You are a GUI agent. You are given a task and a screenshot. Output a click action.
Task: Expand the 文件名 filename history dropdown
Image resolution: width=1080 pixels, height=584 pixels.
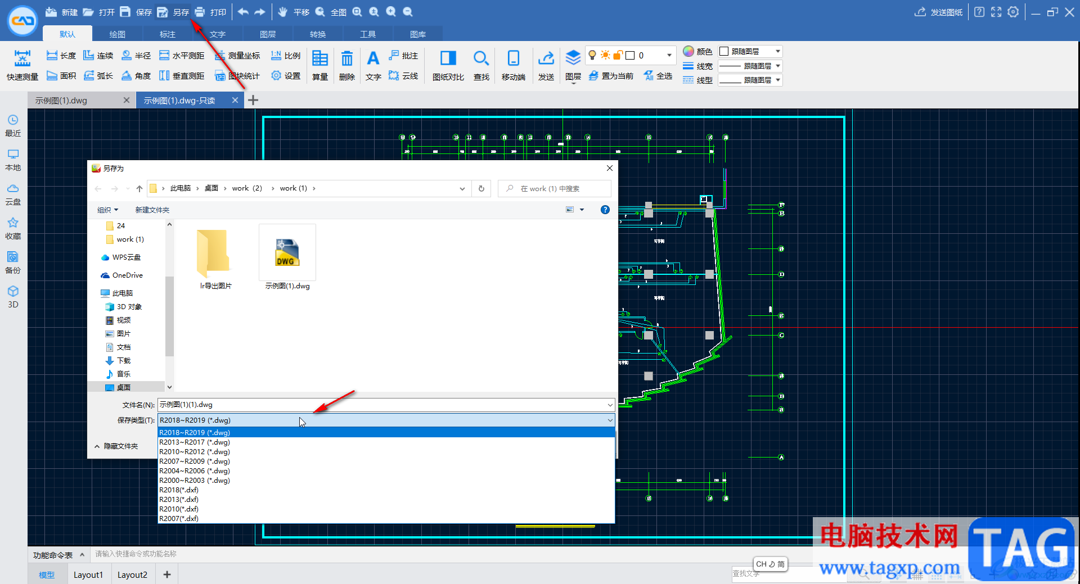(610, 405)
